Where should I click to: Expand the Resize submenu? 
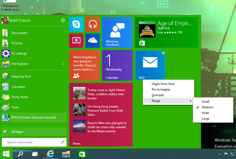click(168, 101)
